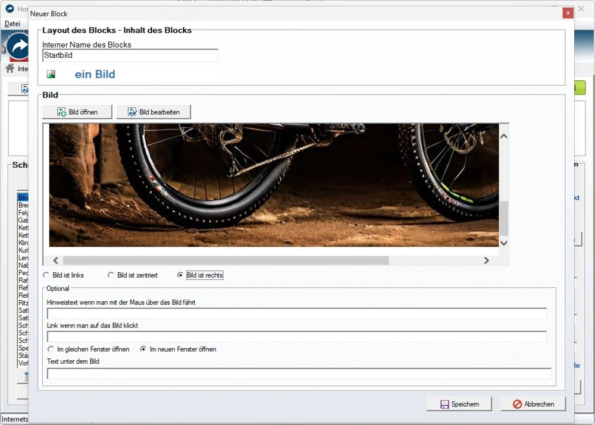Choose 'Im neuen Fenster öffnen'

coord(143,350)
